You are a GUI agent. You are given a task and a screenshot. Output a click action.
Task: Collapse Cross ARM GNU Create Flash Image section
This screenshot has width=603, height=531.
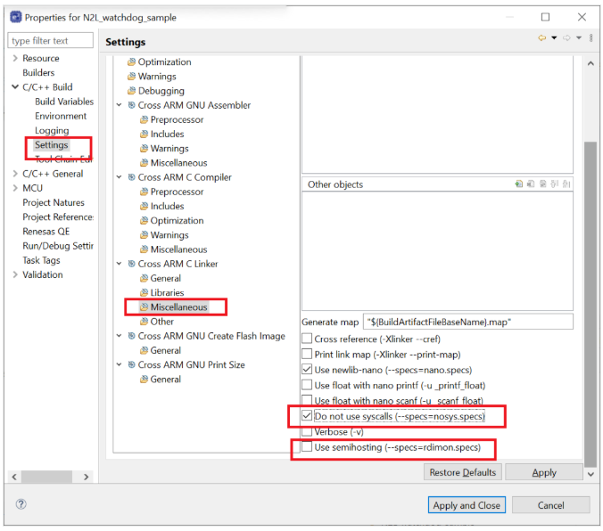120,336
